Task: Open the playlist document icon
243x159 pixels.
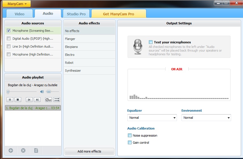Action: (36, 150)
